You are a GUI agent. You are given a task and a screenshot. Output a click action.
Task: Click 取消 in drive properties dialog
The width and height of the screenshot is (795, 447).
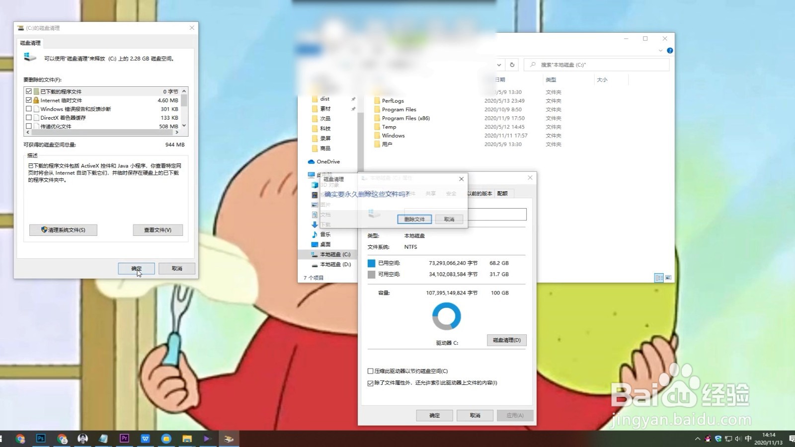click(475, 415)
